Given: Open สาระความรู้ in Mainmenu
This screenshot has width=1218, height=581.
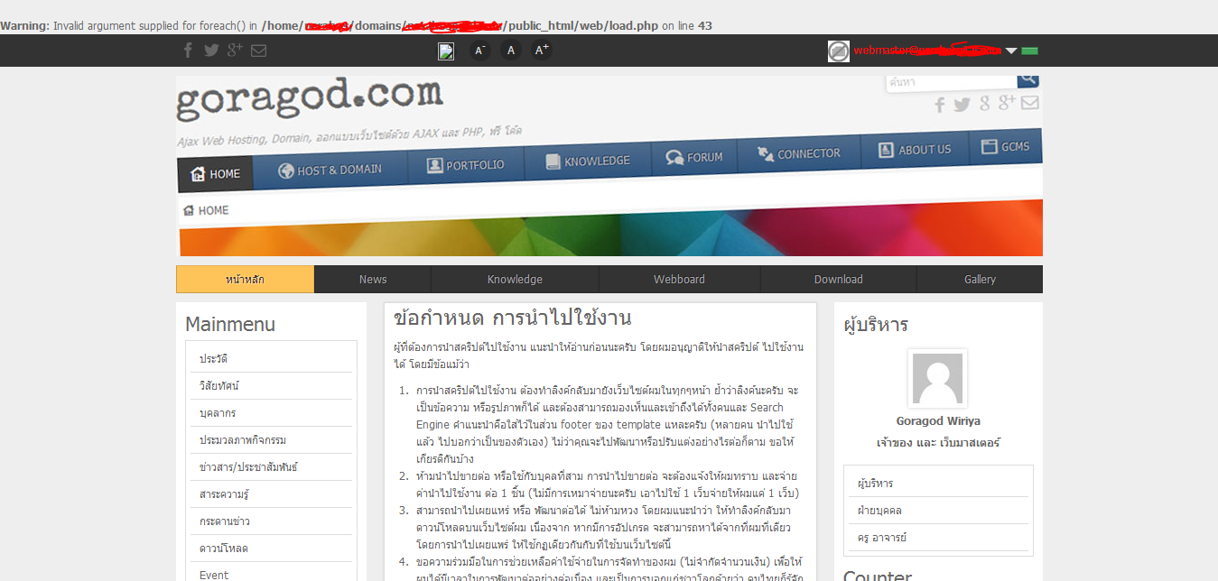Looking at the screenshot, I should 272,494.
